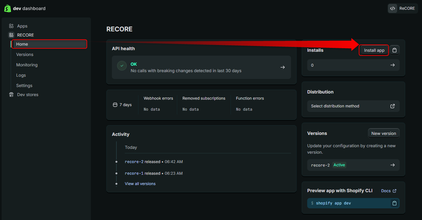Screen dimensions: 422x220
Task: Open the 7 days date range selector
Action: click(122, 105)
